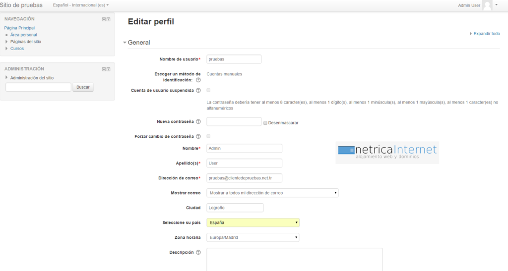Click the Ciudad field containing Logroño
508x271 pixels.
[x=235, y=208]
